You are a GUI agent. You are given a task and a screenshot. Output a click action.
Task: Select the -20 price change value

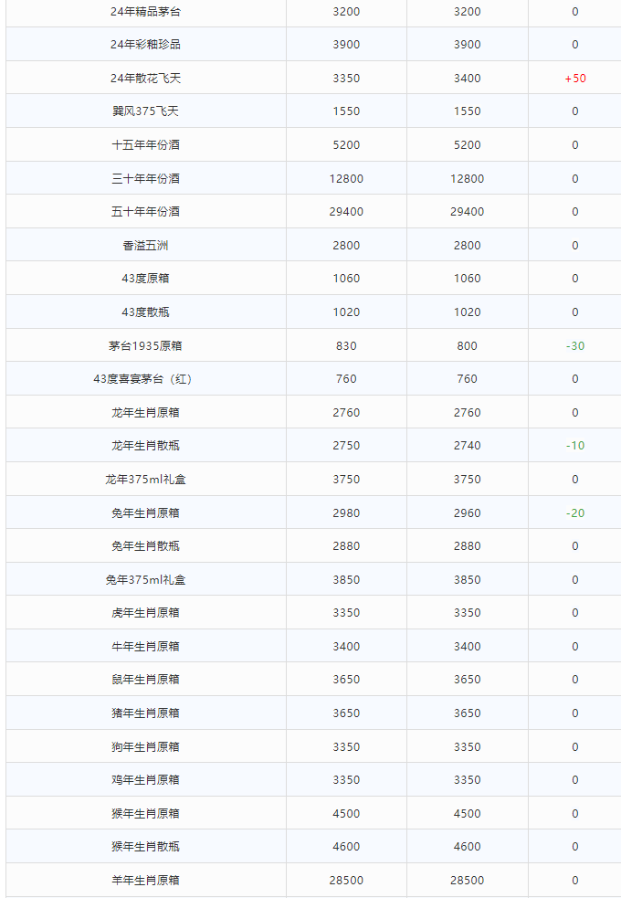click(575, 513)
